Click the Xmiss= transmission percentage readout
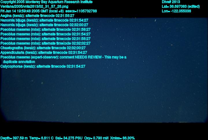The image size is (208, 140). click(122, 138)
